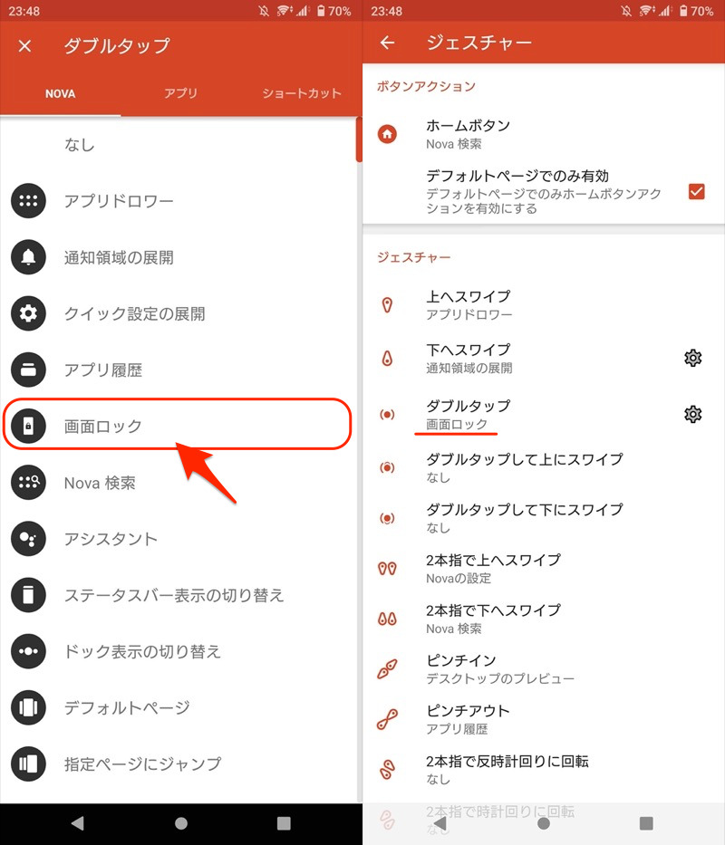
Task: Go back from ジェスチャー screen
Action: (x=388, y=43)
